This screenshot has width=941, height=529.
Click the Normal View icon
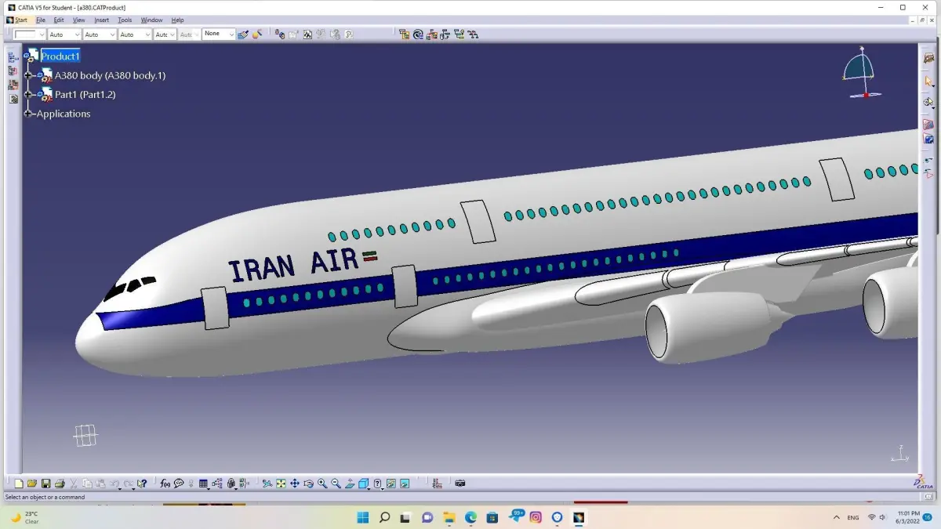click(x=350, y=484)
